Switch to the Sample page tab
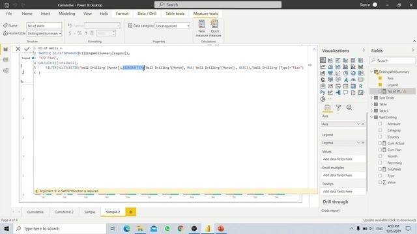 point(90,212)
